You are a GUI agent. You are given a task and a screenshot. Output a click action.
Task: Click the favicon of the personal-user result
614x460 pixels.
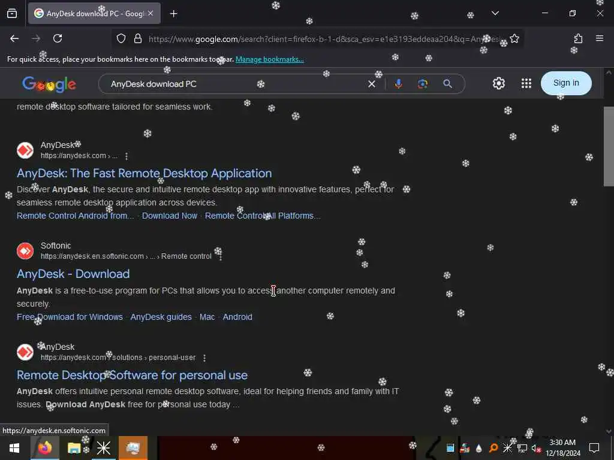click(25, 352)
